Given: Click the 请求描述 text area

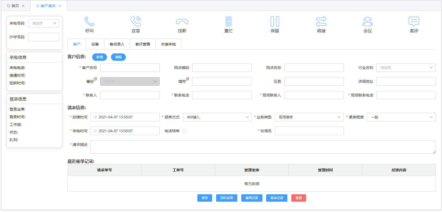Looking at the screenshot, I should click(x=263, y=147).
